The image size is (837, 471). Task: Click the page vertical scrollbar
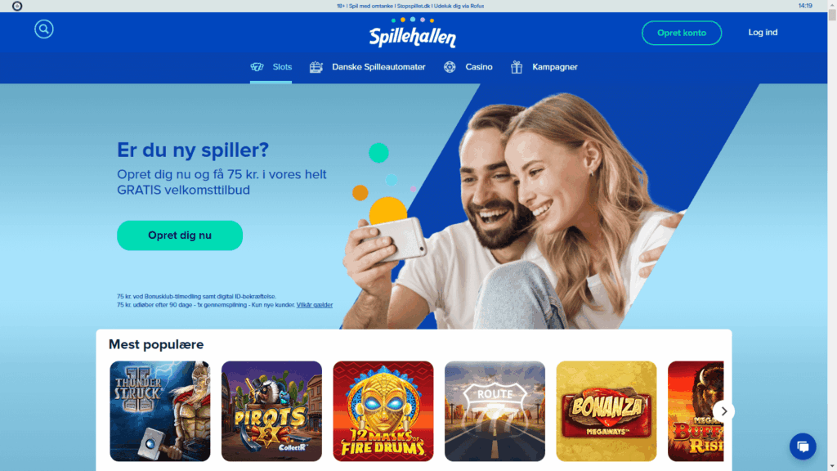(x=832, y=235)
